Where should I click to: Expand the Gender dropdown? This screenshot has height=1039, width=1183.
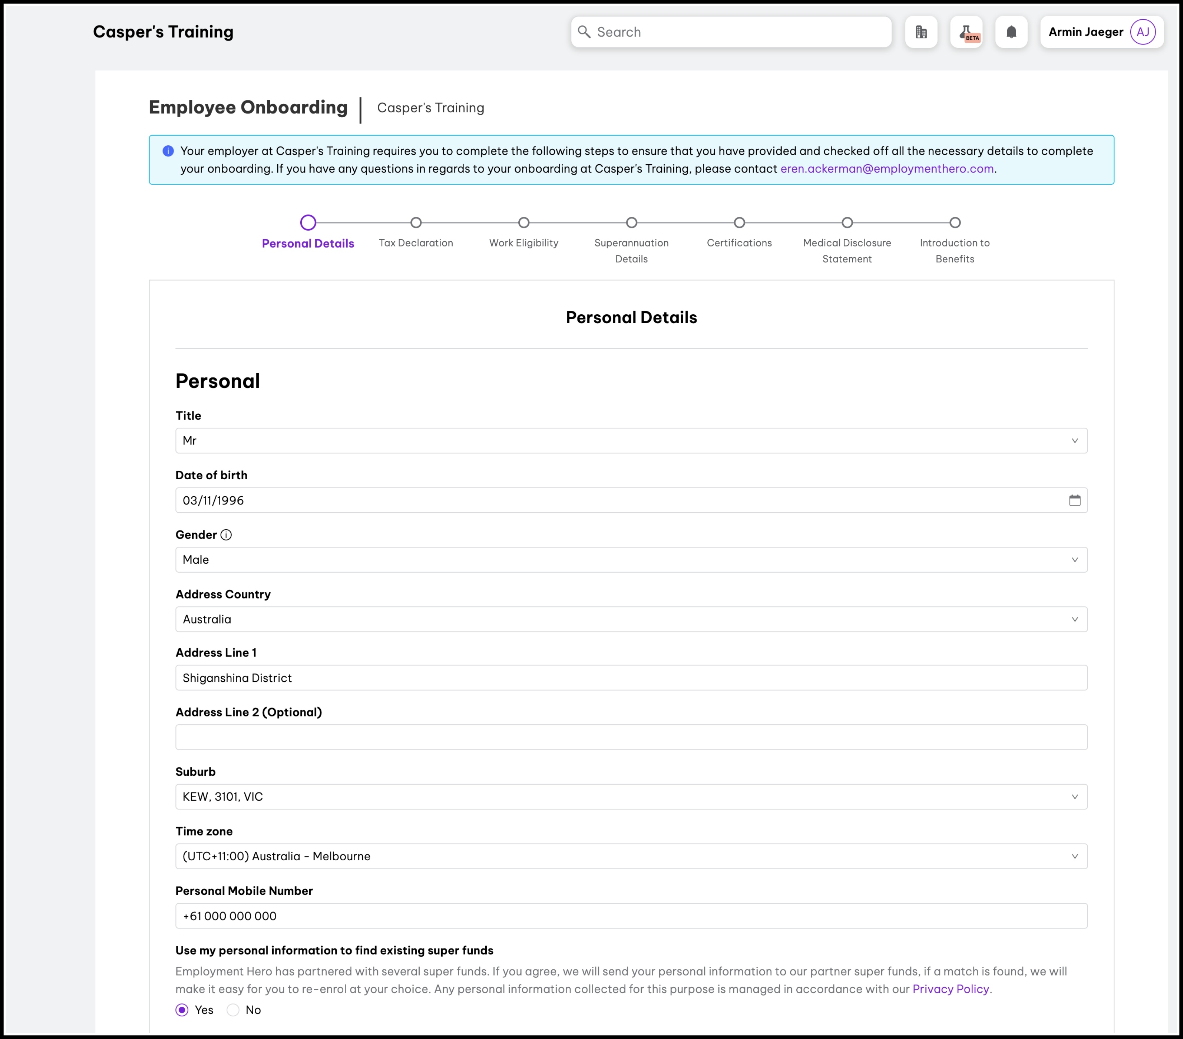631,560
